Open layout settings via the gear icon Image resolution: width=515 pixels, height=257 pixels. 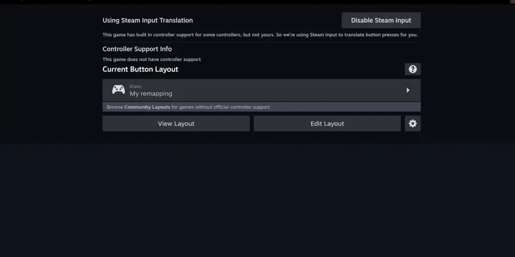pyautogui.click(x=412, y=123)
